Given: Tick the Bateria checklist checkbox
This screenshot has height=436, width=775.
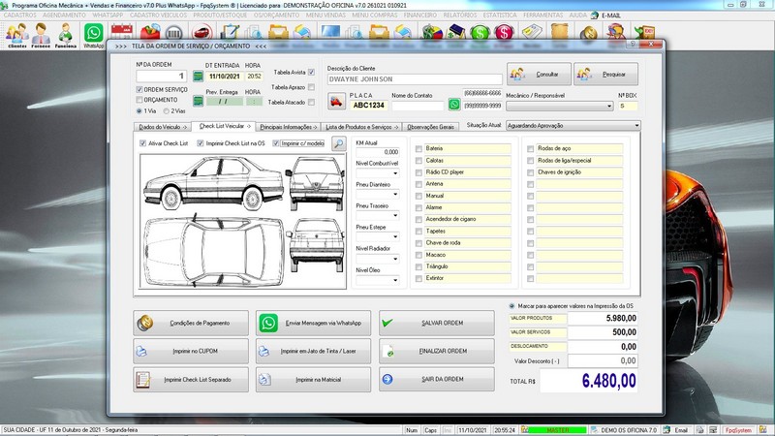Looking at the screenshot, I should point(418,149).
